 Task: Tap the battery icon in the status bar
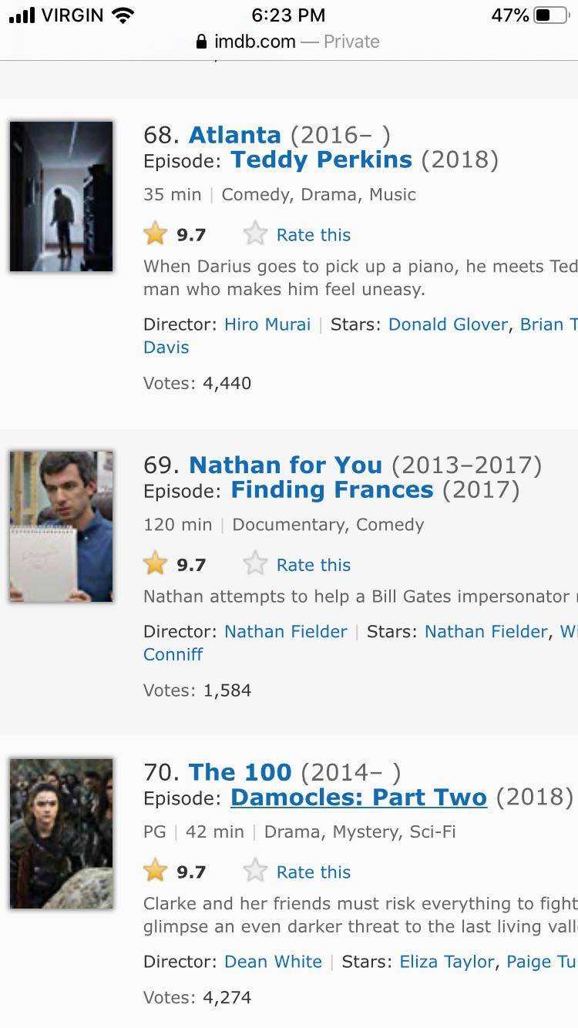coord(551,15)
